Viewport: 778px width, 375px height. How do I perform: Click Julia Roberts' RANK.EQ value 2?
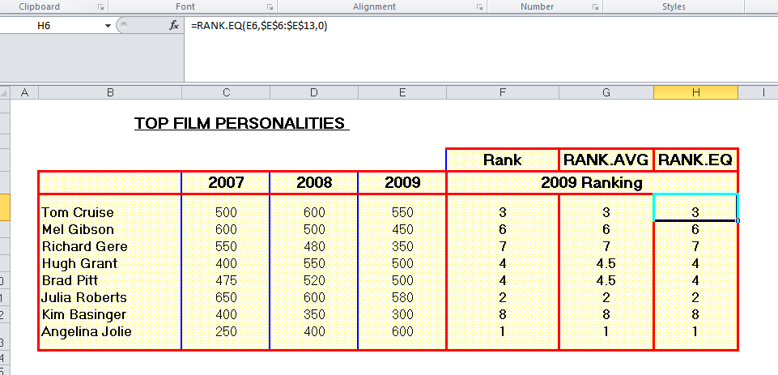click(x=695, y=297)
